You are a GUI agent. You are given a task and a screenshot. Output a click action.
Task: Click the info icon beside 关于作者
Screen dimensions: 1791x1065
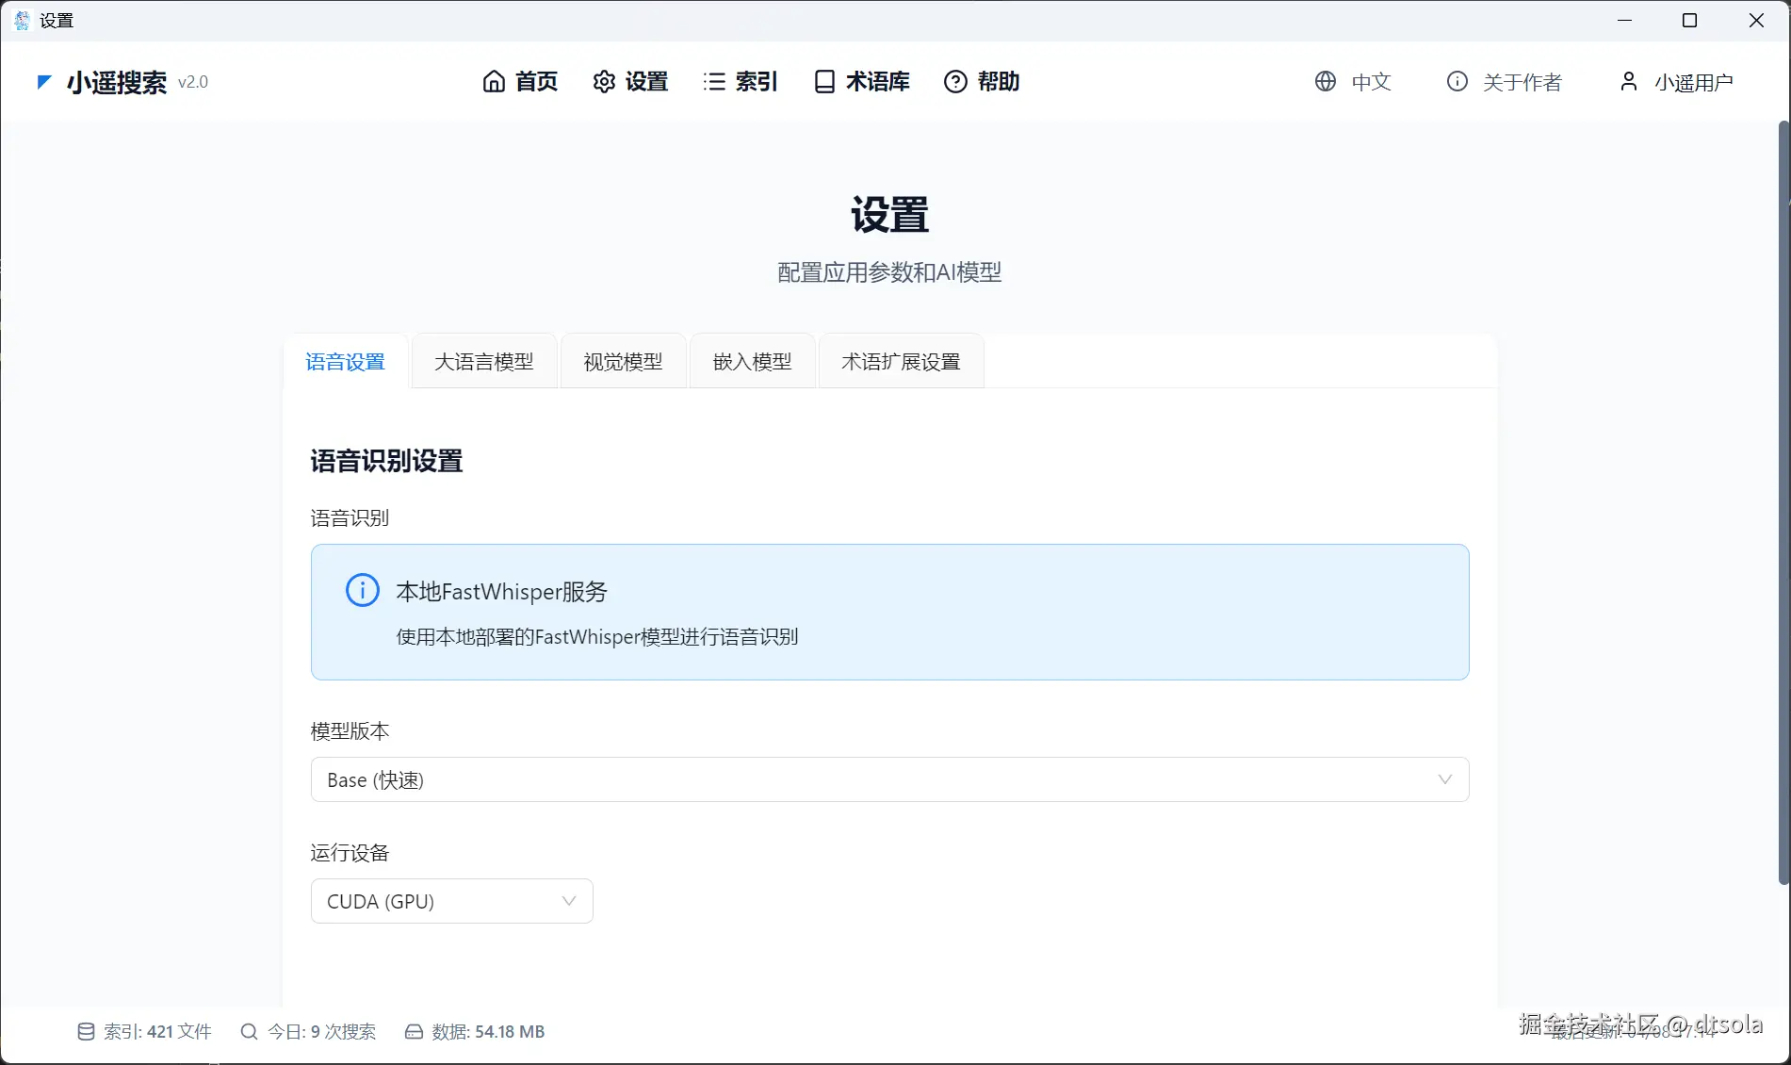(x=1457, y=81)
